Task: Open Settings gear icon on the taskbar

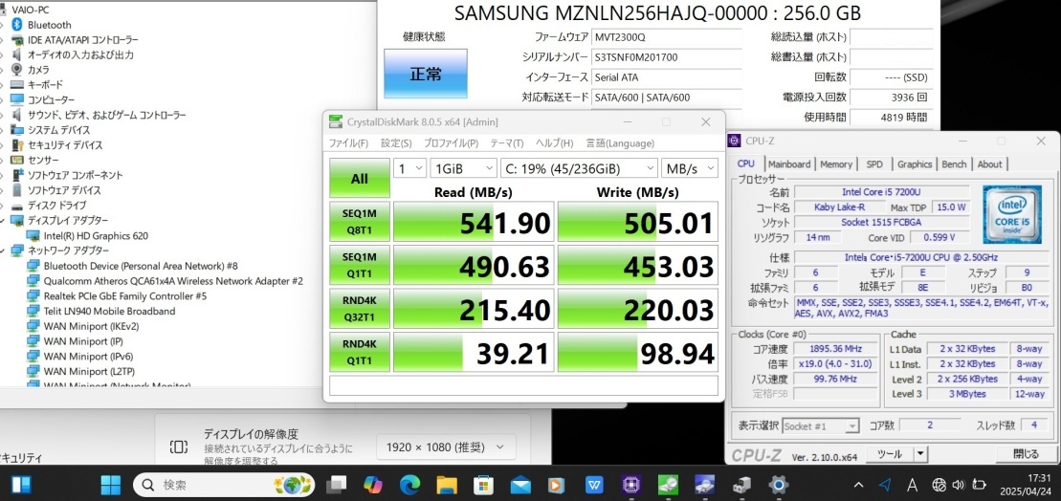Action: pos(779,484)
